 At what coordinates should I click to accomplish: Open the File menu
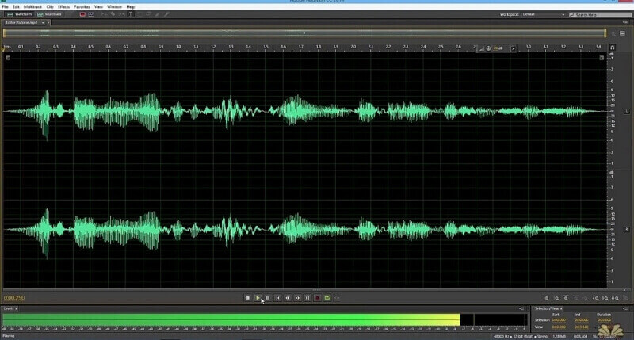[x=6, y=7]
